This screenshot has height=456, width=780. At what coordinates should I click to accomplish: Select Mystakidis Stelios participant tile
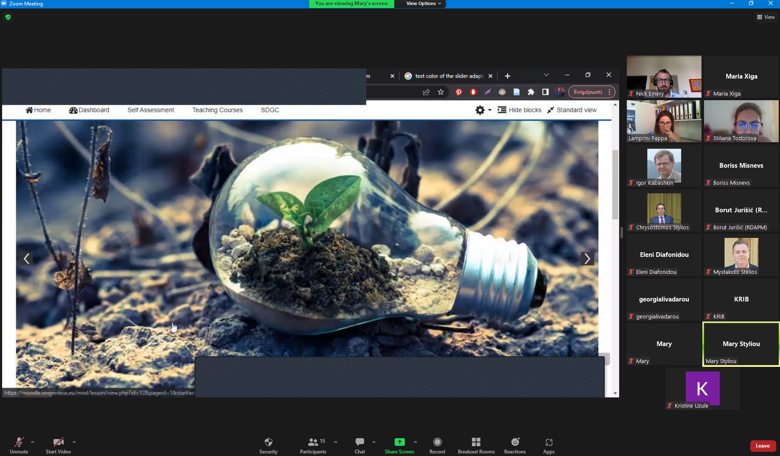point(741,255)
